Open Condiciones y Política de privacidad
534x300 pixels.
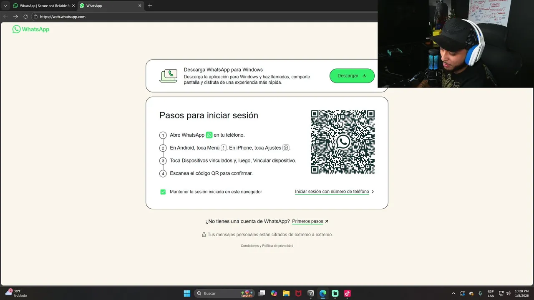coord(267,246)
